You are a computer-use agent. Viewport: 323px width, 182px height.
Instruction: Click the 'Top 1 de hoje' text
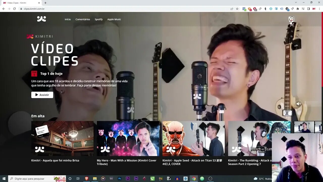pyautogui.click(x=51, y=74)
